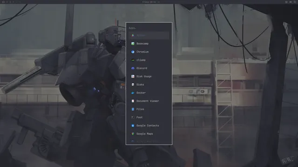Viewport: 298px width, 167px height.
Task: Select the "Chromium" entry text
Action: point(142,51)
